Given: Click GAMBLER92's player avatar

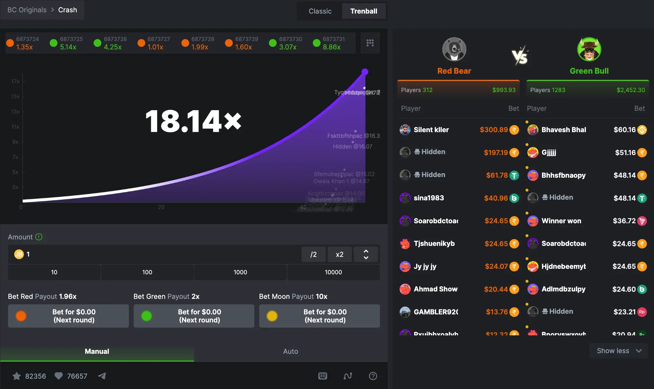Looking at the screenshot, I should point(405,312).
